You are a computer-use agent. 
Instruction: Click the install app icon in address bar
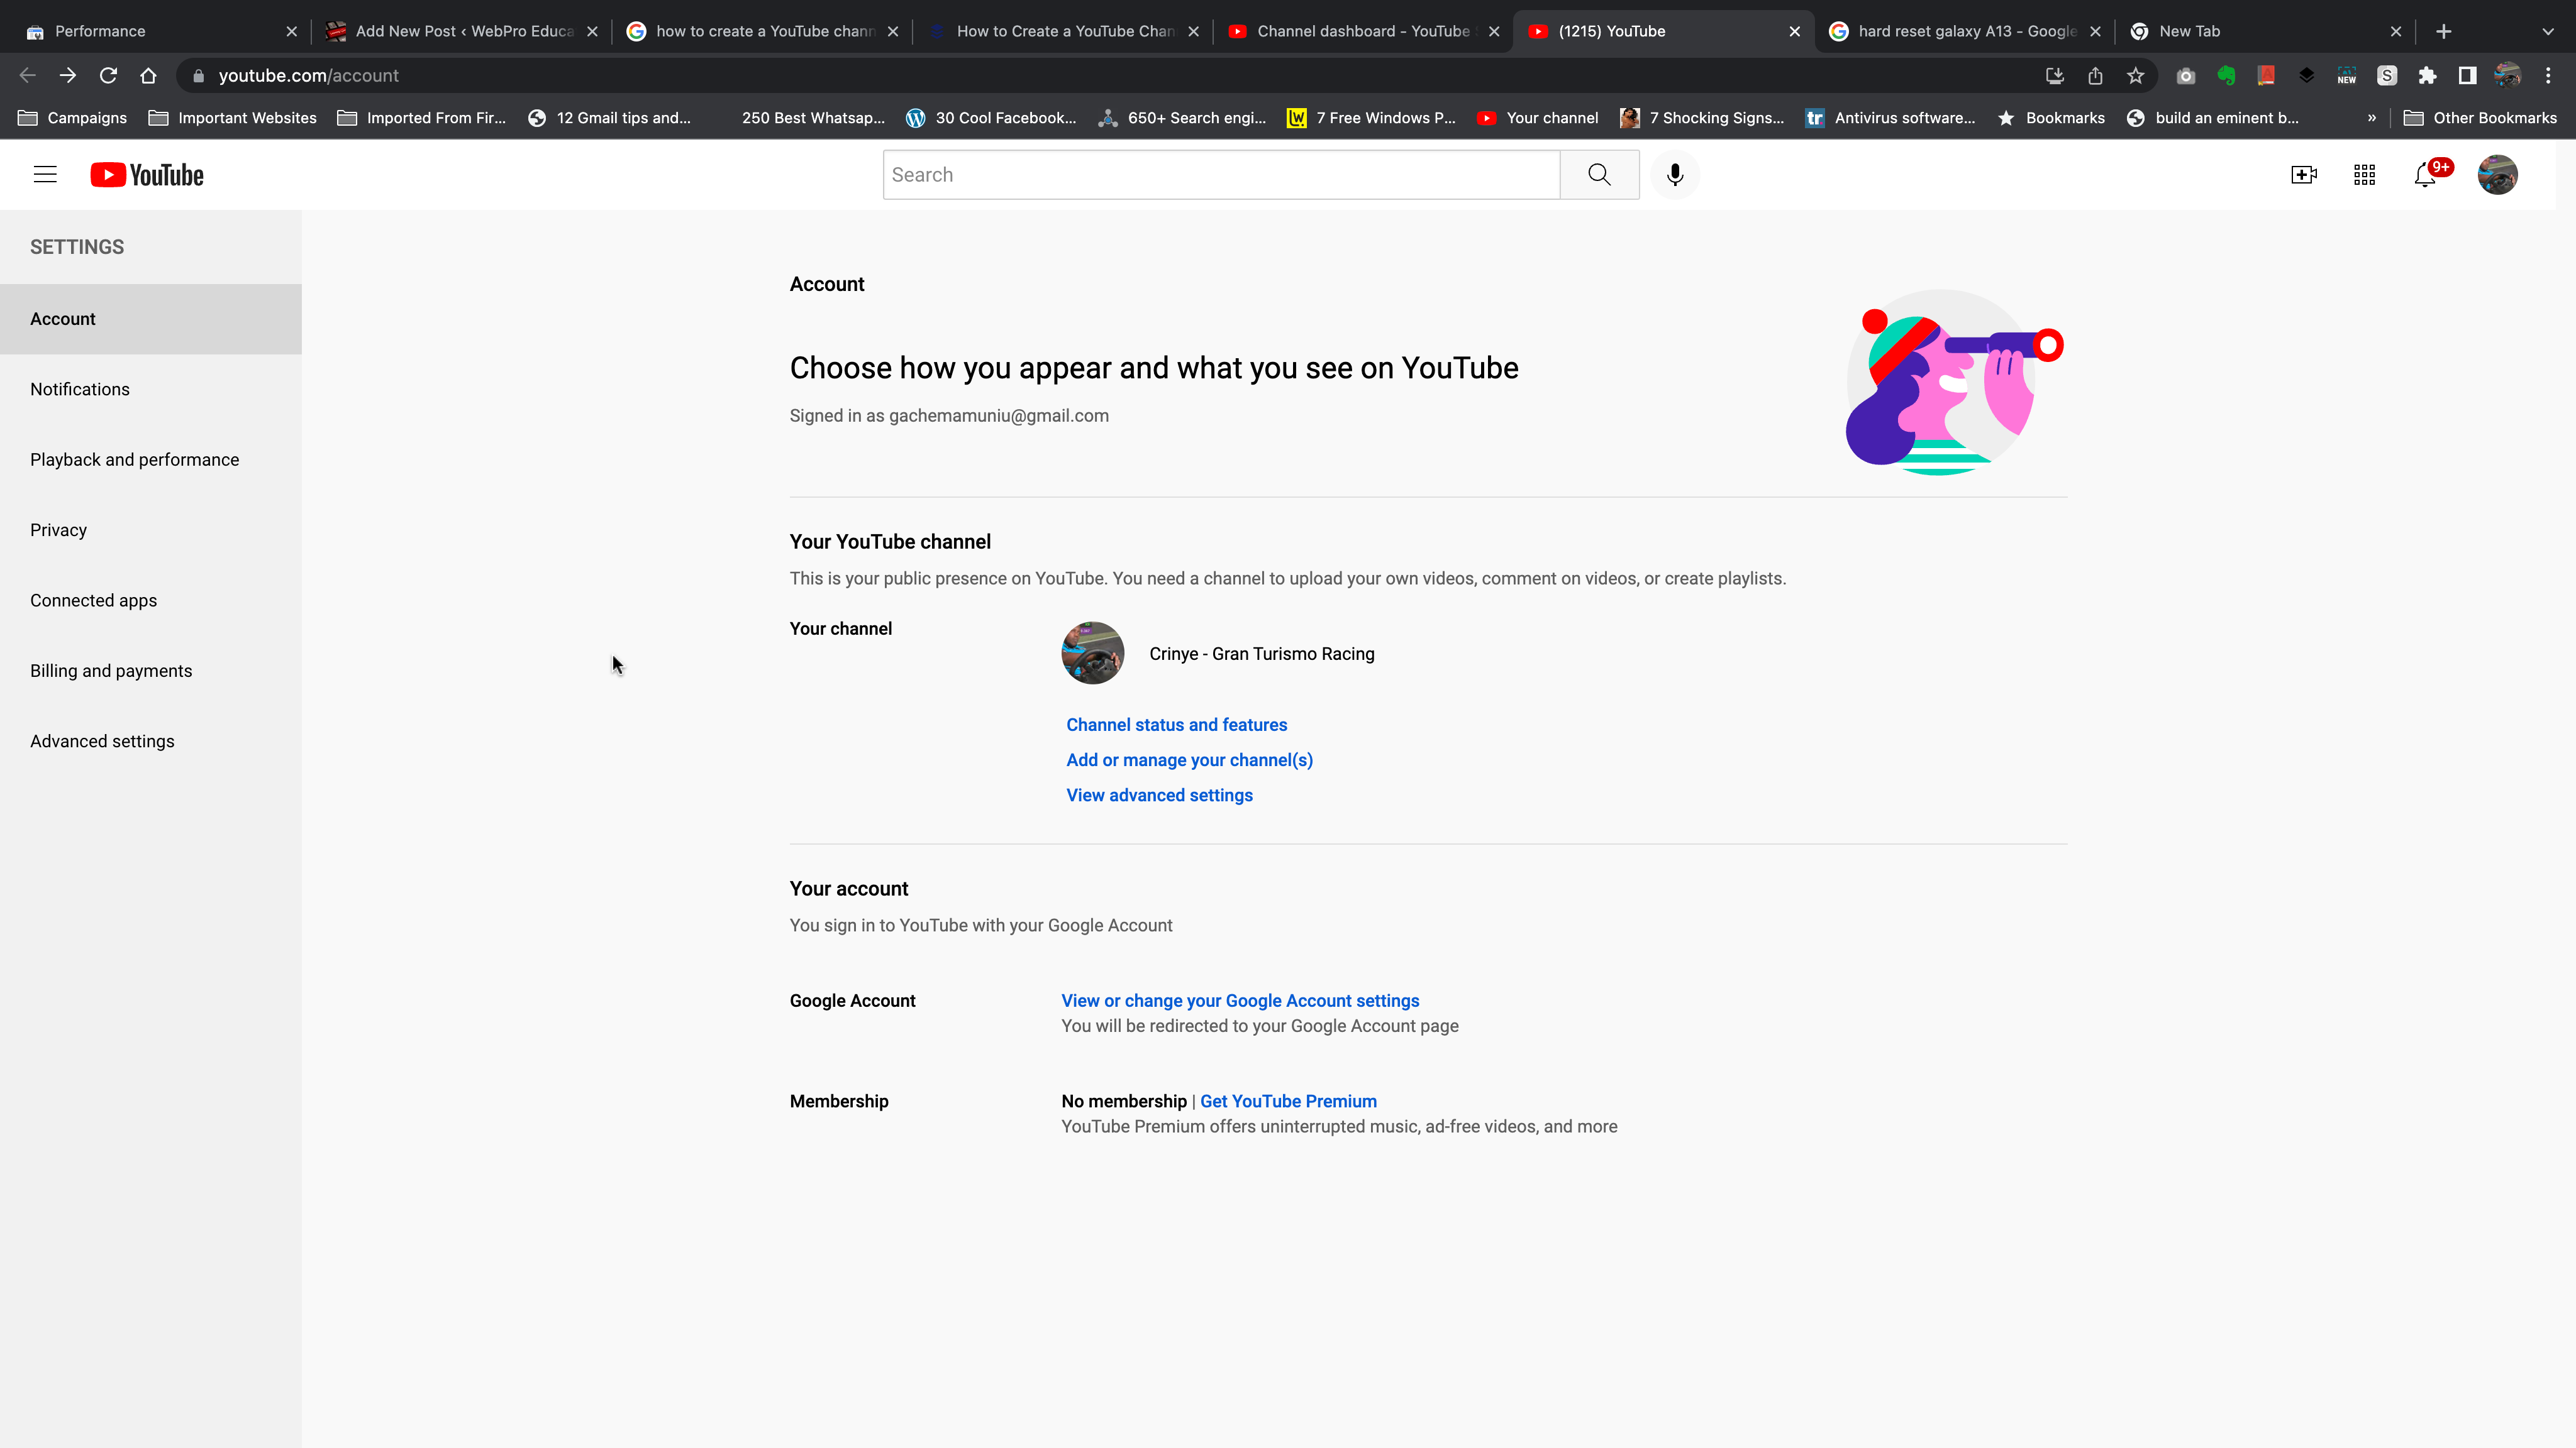click(x=2055, y=76)
